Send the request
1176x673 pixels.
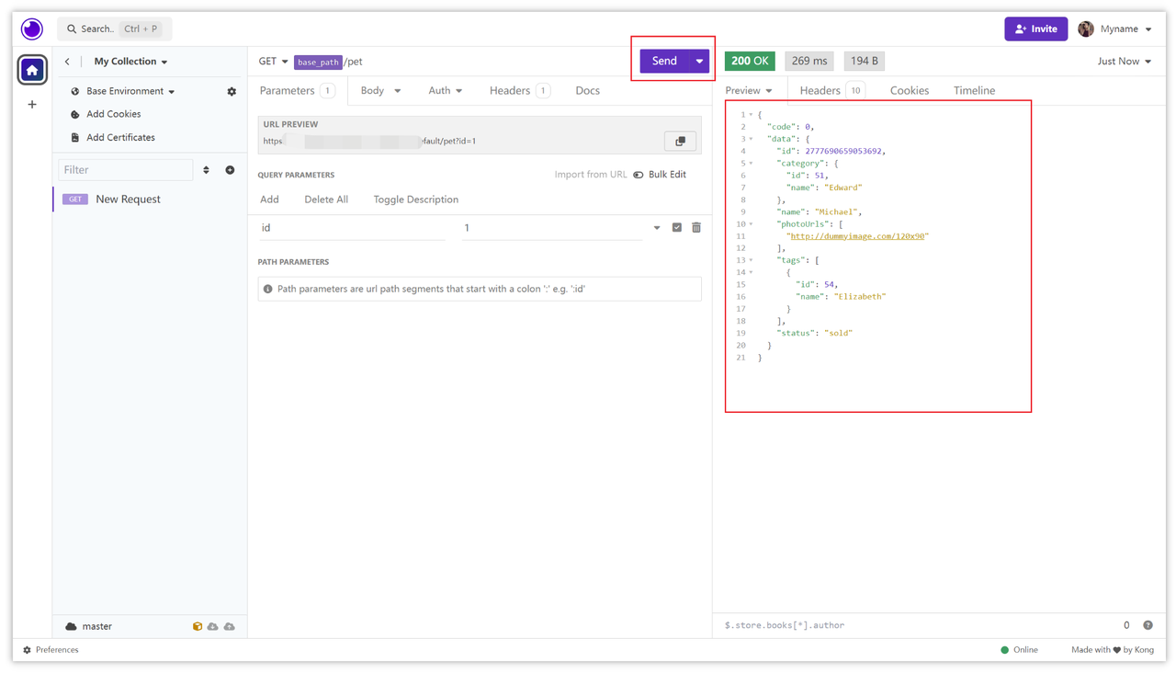(x=664, y=62)
